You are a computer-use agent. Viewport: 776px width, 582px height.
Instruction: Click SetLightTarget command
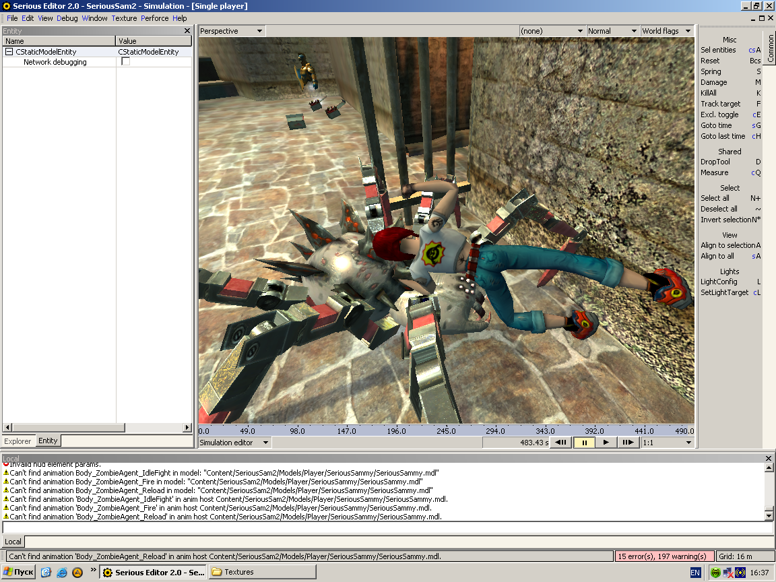(x=730, y=292)
